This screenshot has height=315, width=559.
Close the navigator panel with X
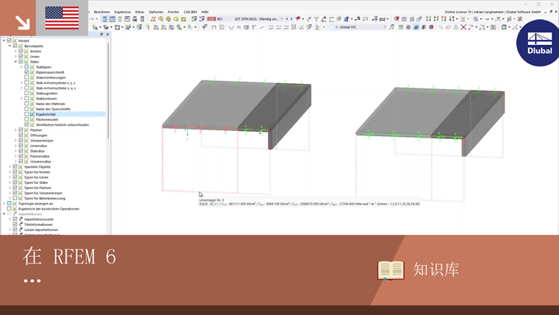coord(107,35)
